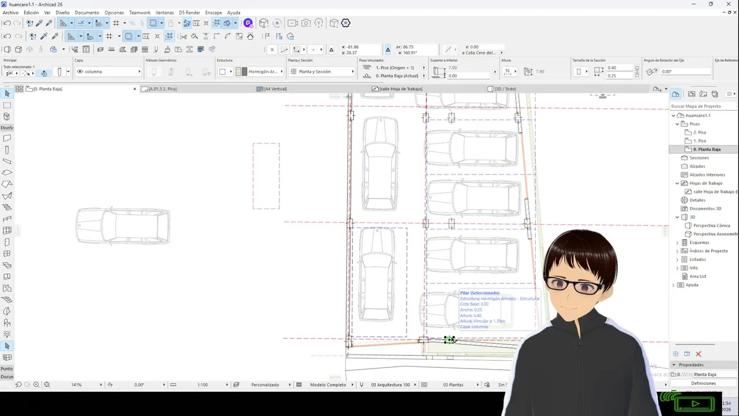Select the Marquee tool in the toolbox
Image resolution: width=739 pixels, height=416 pixels.
(7, 105)
